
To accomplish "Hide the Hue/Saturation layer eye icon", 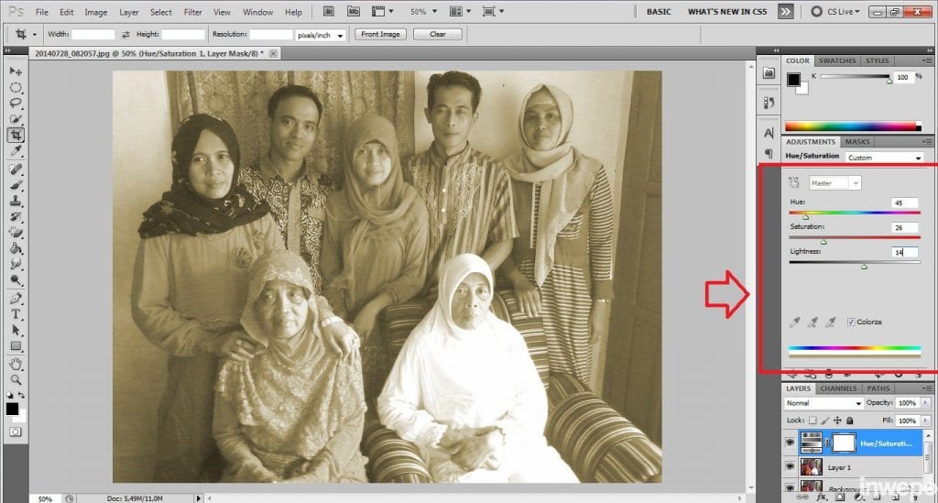I will 790,443.
